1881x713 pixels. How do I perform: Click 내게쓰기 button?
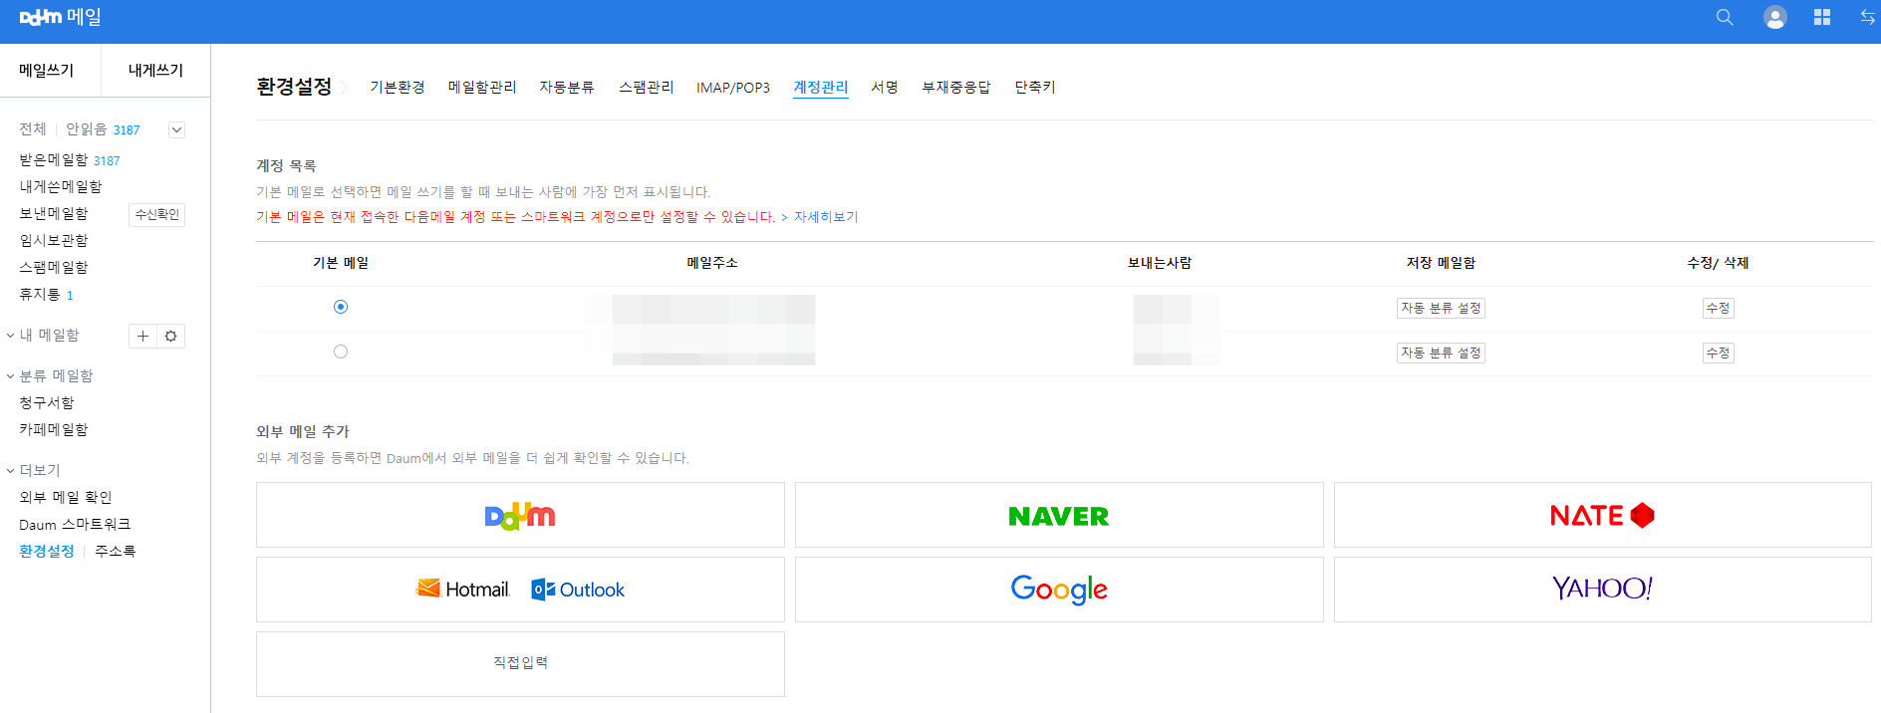156,70
